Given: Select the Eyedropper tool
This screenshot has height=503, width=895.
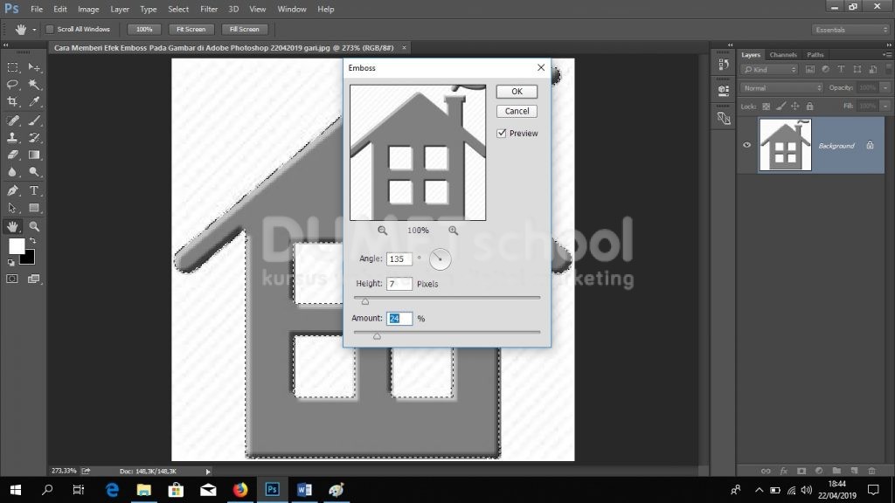Looking at the screenshot, I should (34, 101).
